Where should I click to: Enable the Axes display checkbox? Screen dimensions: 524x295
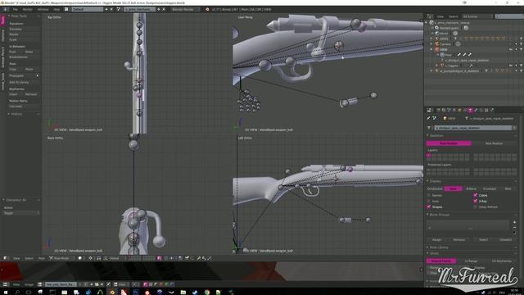pos(429,202)
